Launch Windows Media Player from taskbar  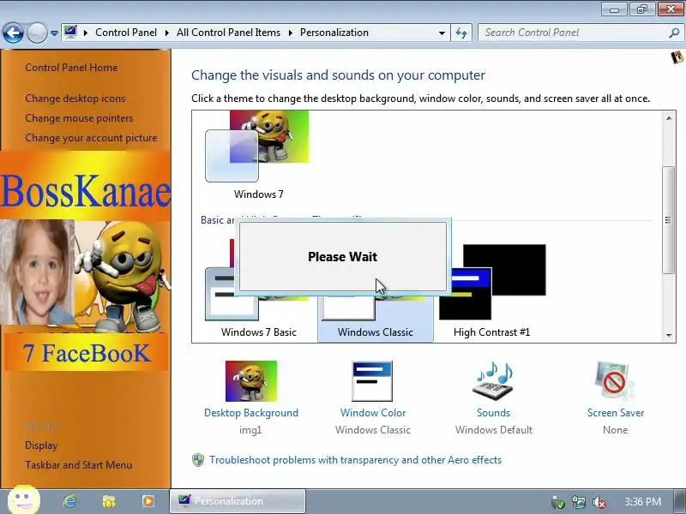pyautogui.click(x=147, y=501)
